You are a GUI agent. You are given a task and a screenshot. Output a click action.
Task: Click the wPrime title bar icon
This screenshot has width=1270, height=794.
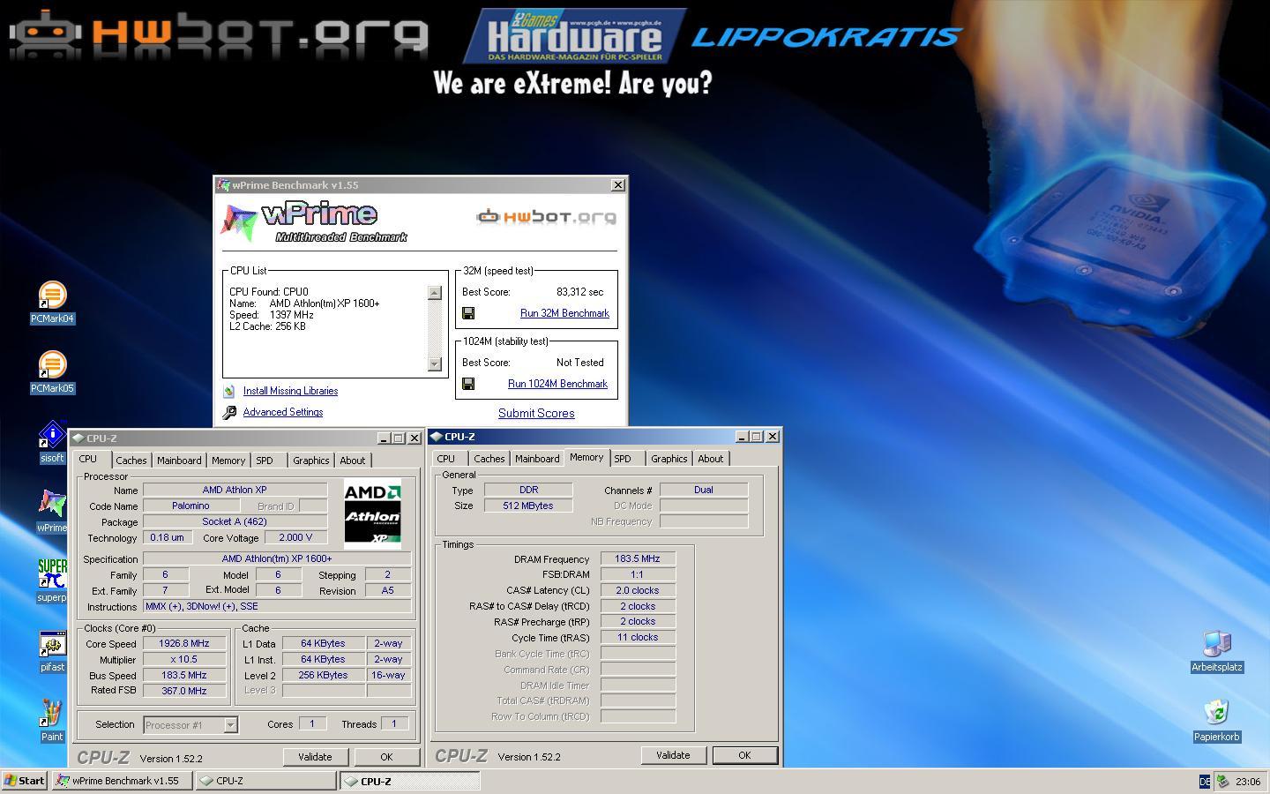224,185
